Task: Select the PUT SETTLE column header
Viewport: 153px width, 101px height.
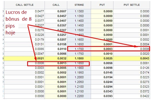Action: (x=132, y=5)
